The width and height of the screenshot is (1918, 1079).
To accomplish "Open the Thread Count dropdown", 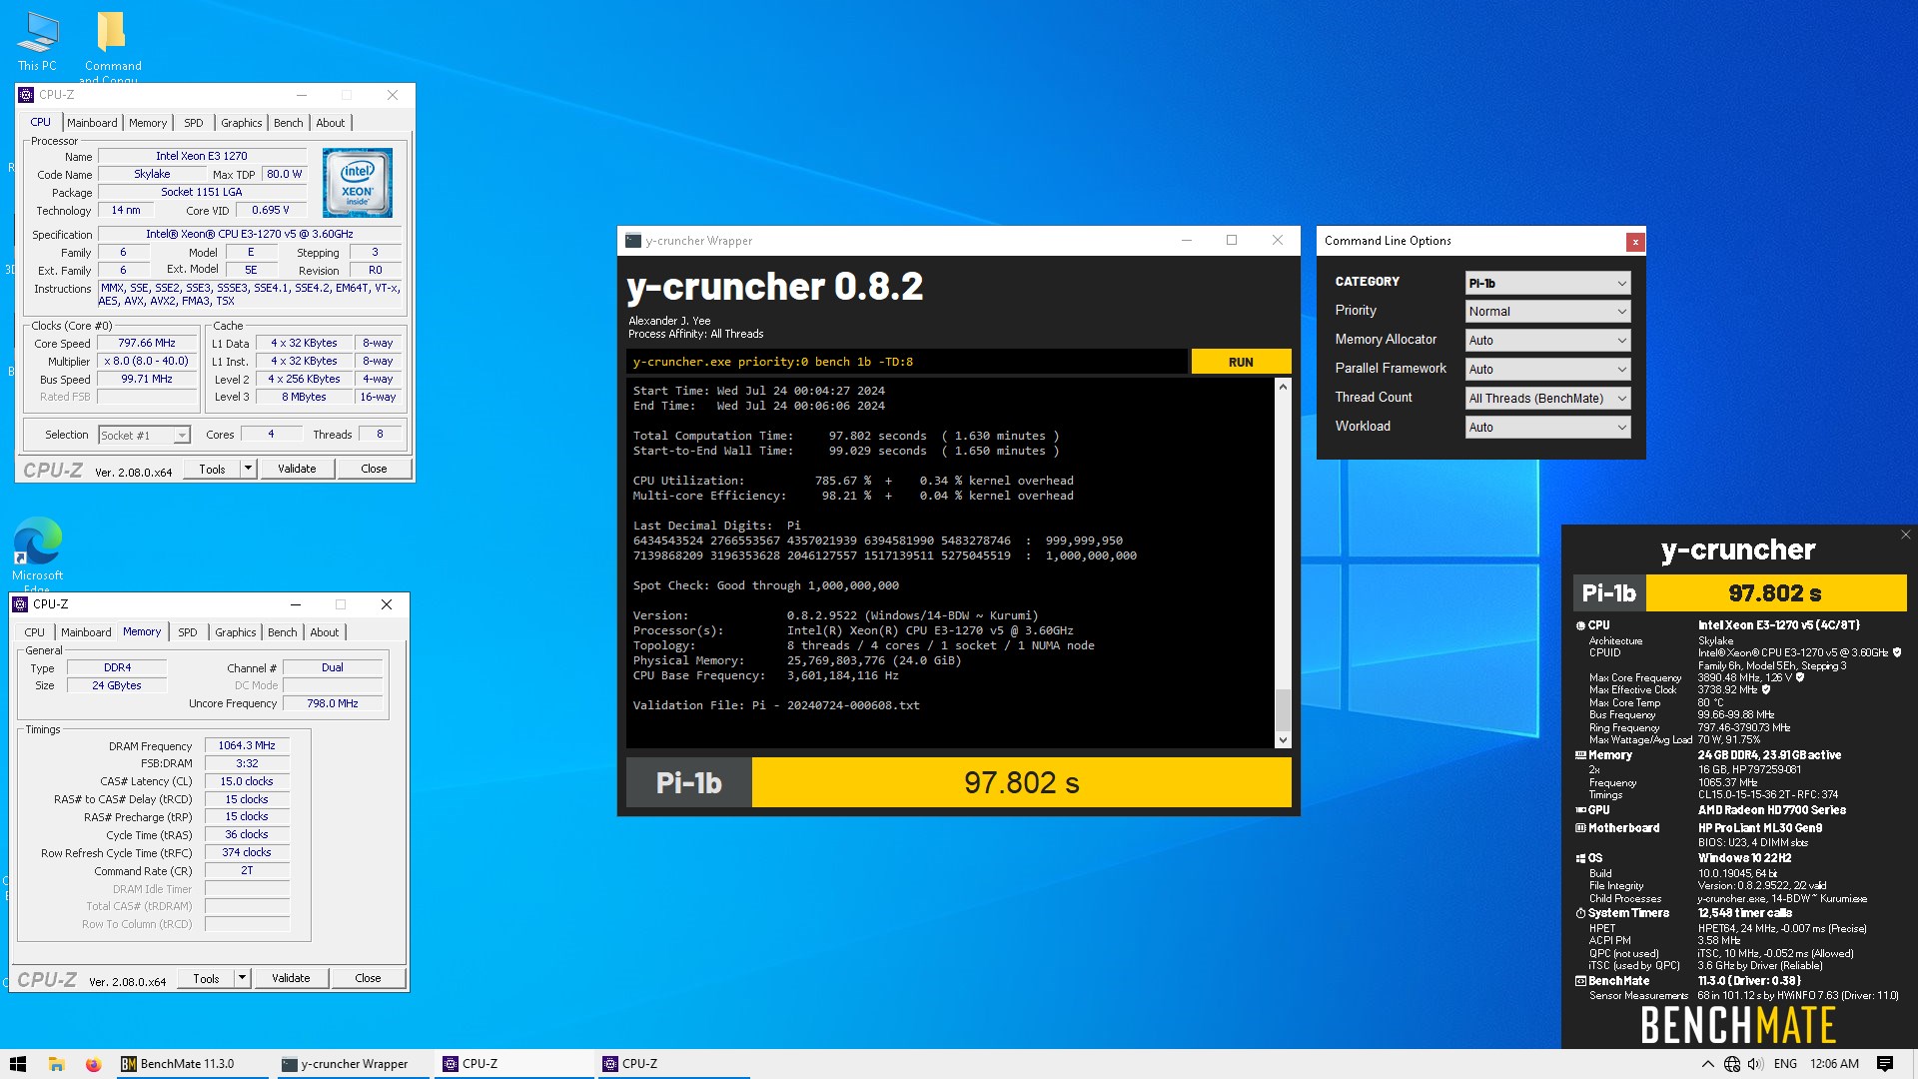I will pos(1547,399).
